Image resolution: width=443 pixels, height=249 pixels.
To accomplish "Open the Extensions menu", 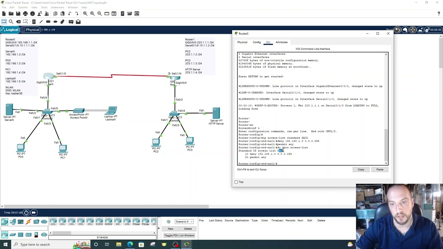I will point(57,7).
